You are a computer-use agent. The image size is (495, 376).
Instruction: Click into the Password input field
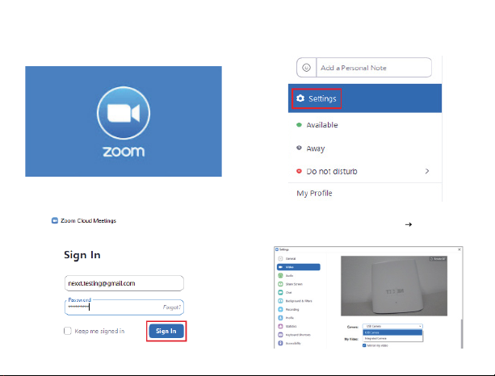124,307
